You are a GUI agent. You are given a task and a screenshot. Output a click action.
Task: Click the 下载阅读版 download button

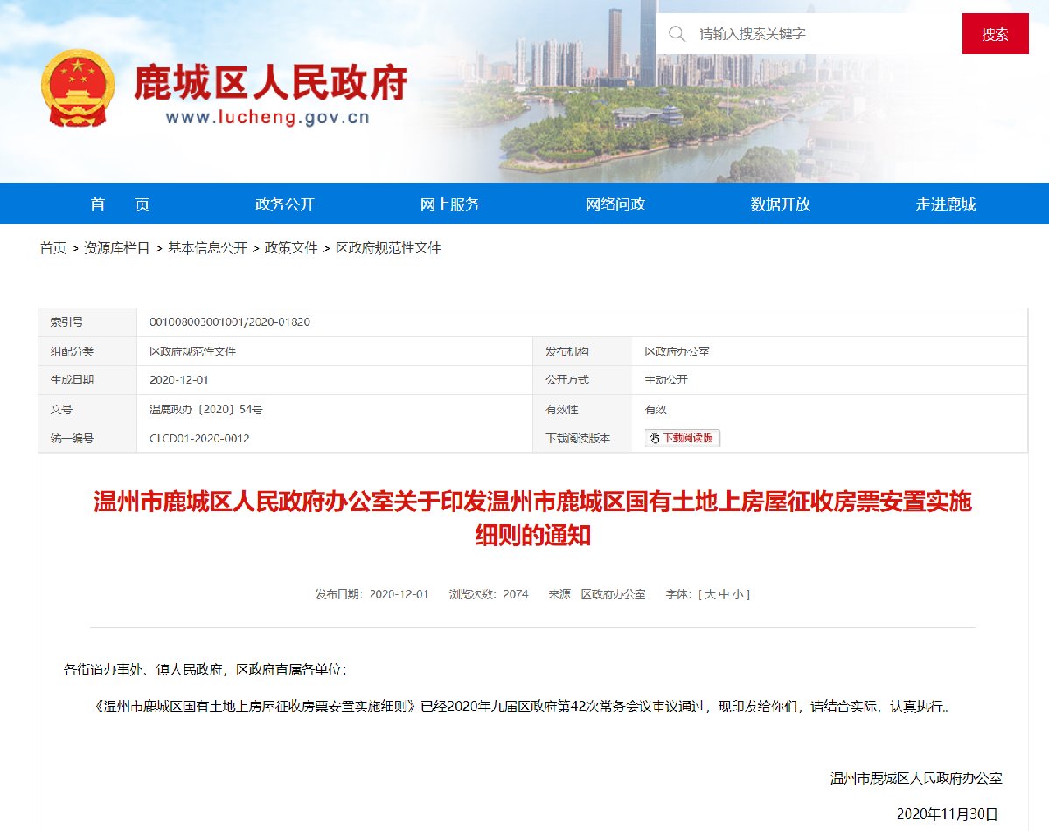point(683,438)
